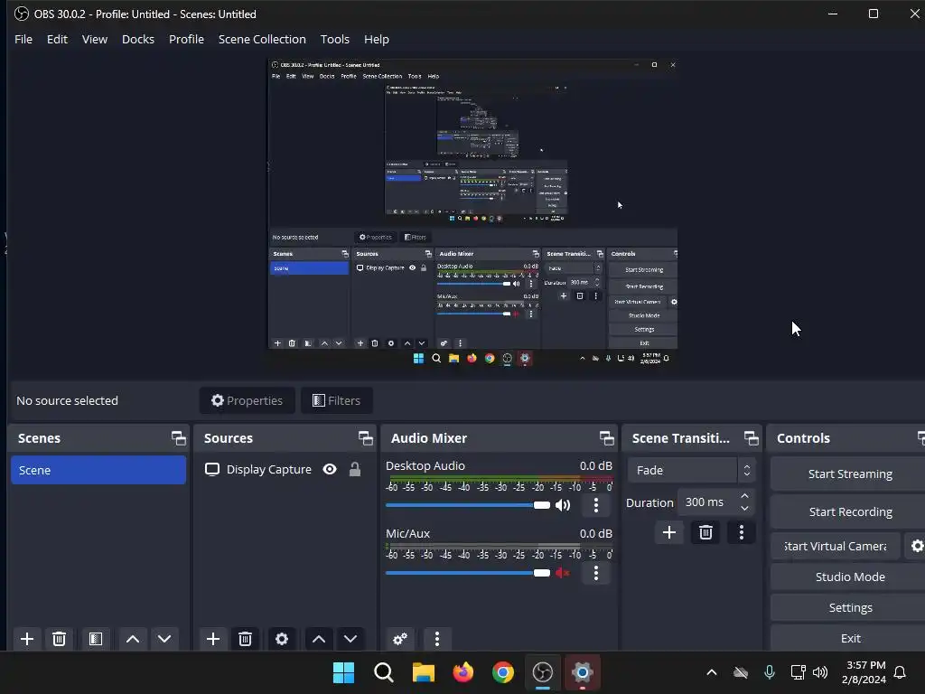
Task: Open taskbar search
Action: (383, 672)
